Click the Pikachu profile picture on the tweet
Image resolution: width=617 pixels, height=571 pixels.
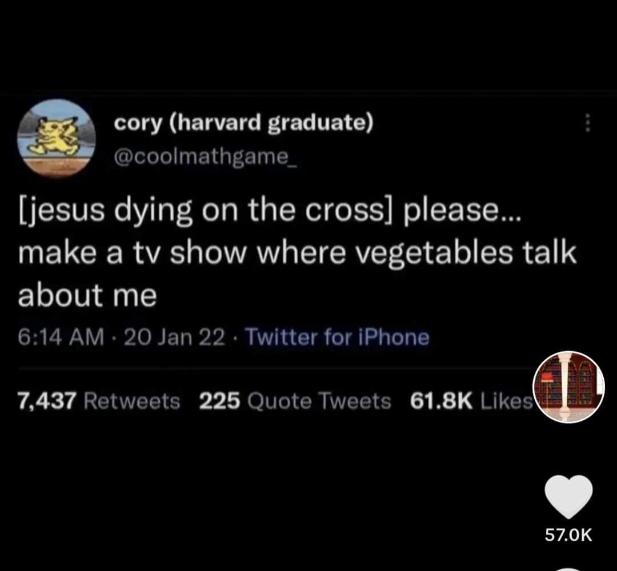[55, 138]
